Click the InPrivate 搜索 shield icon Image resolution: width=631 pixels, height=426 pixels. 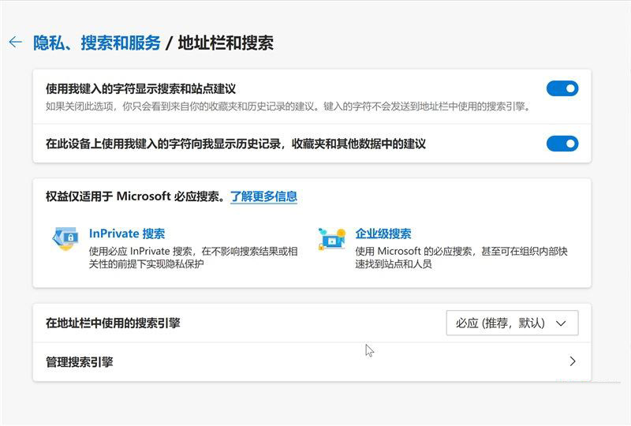(x=65, y=238)
